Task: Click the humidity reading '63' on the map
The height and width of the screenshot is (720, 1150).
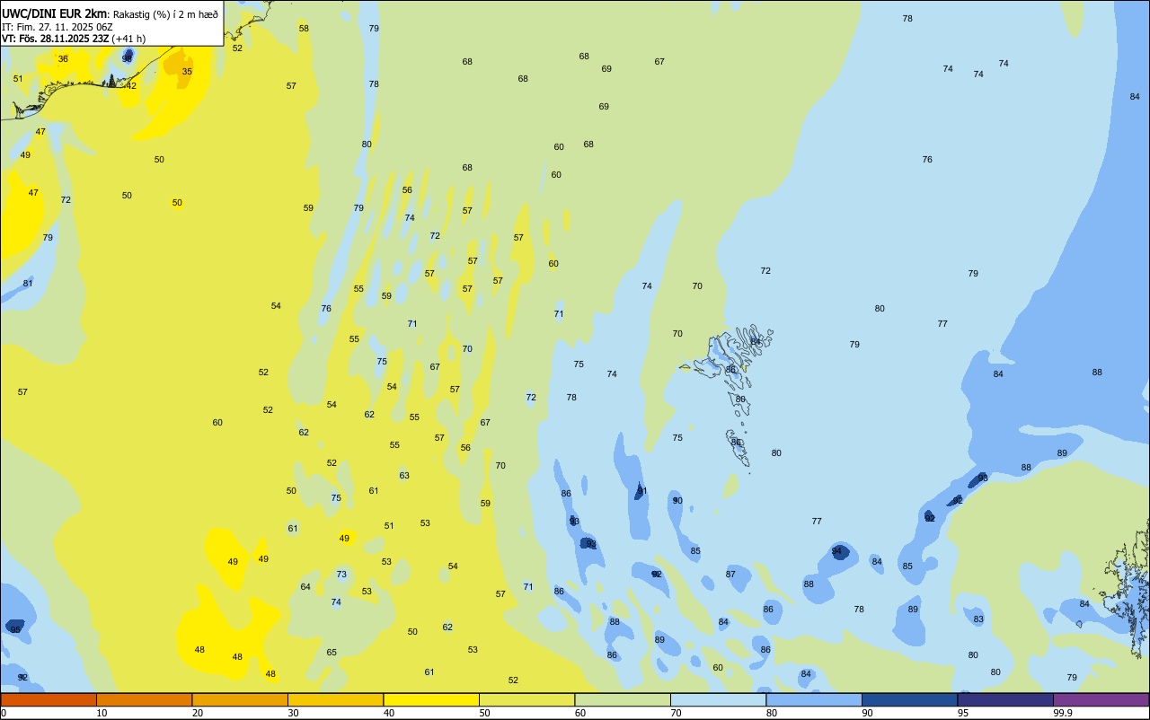Action: (404, 476)
